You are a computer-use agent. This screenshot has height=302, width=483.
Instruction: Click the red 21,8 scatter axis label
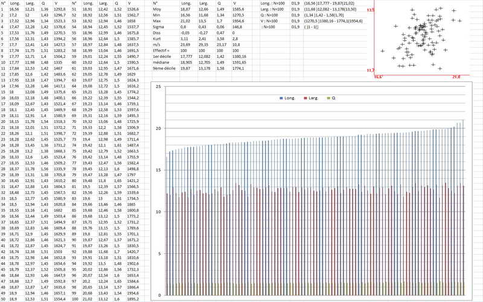pyautogui.click(x=456, y=77)
